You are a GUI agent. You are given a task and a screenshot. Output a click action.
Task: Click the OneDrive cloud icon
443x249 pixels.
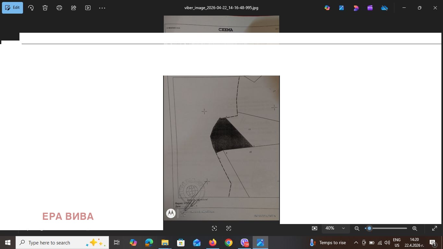click(x=384, y=8)
